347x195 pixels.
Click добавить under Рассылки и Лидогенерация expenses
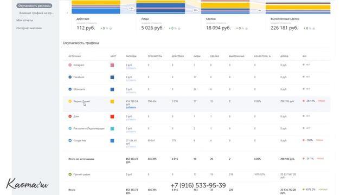131,132
